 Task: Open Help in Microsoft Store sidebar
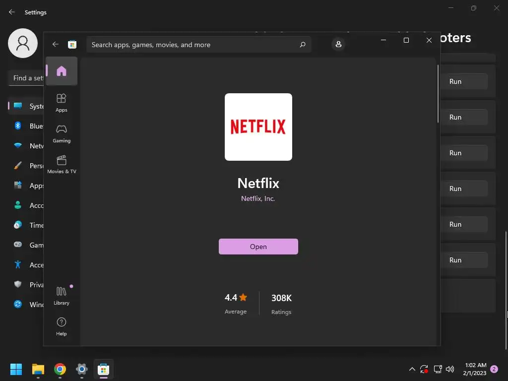[x=62, y=326]
